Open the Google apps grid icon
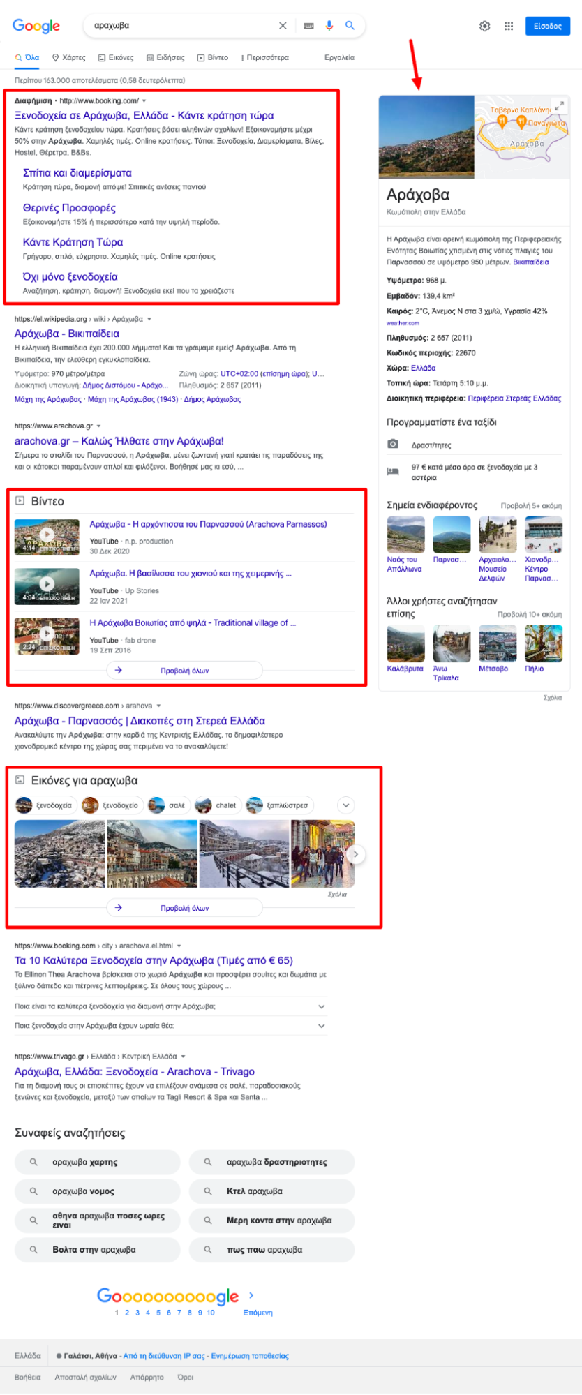 tap(509, 26)
